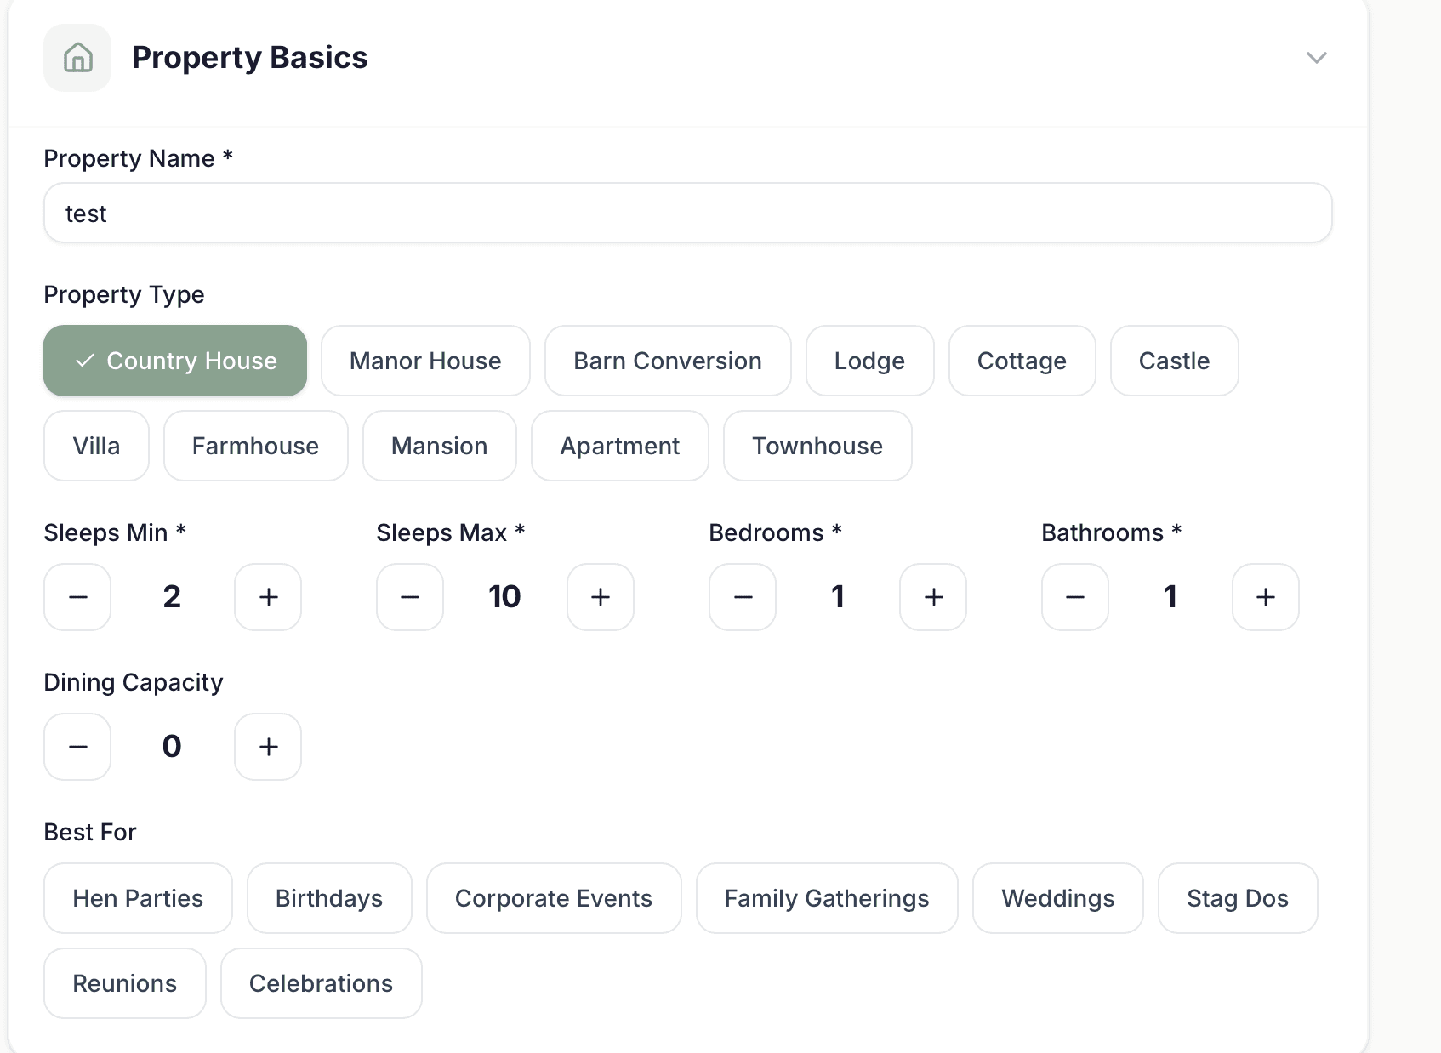Image resolution: width=1441 pixels, height=1053 pixels.
Task: Deselect the Country House property type
Action: click(175, 361)
